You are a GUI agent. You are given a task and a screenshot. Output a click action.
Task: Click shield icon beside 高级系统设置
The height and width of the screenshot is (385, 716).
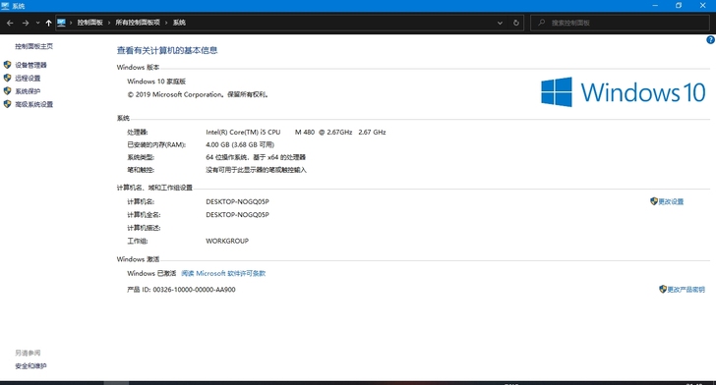7,104
